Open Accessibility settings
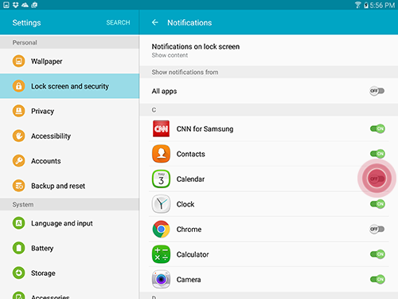This screenshot has width=398, height=299. 69,136
